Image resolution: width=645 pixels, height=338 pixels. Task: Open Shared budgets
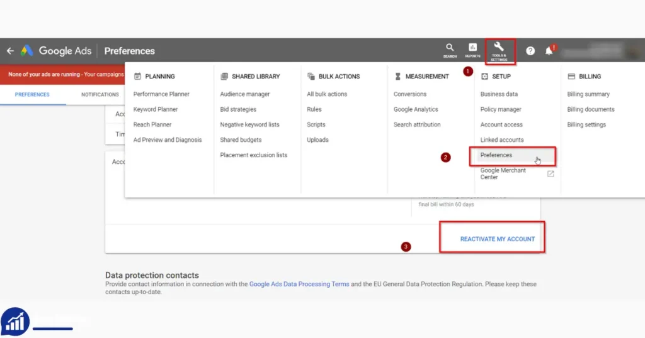(x=241, y=139)
